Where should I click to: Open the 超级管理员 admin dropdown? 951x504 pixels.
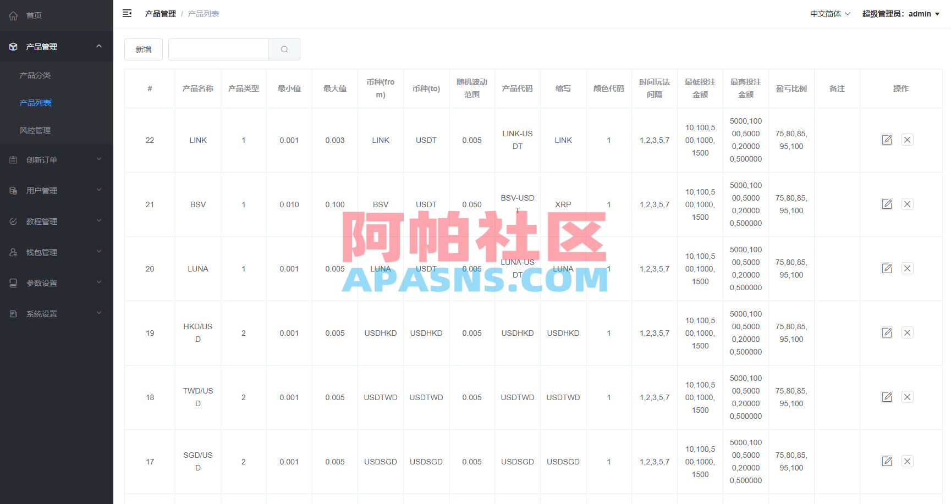pos(901,14)
